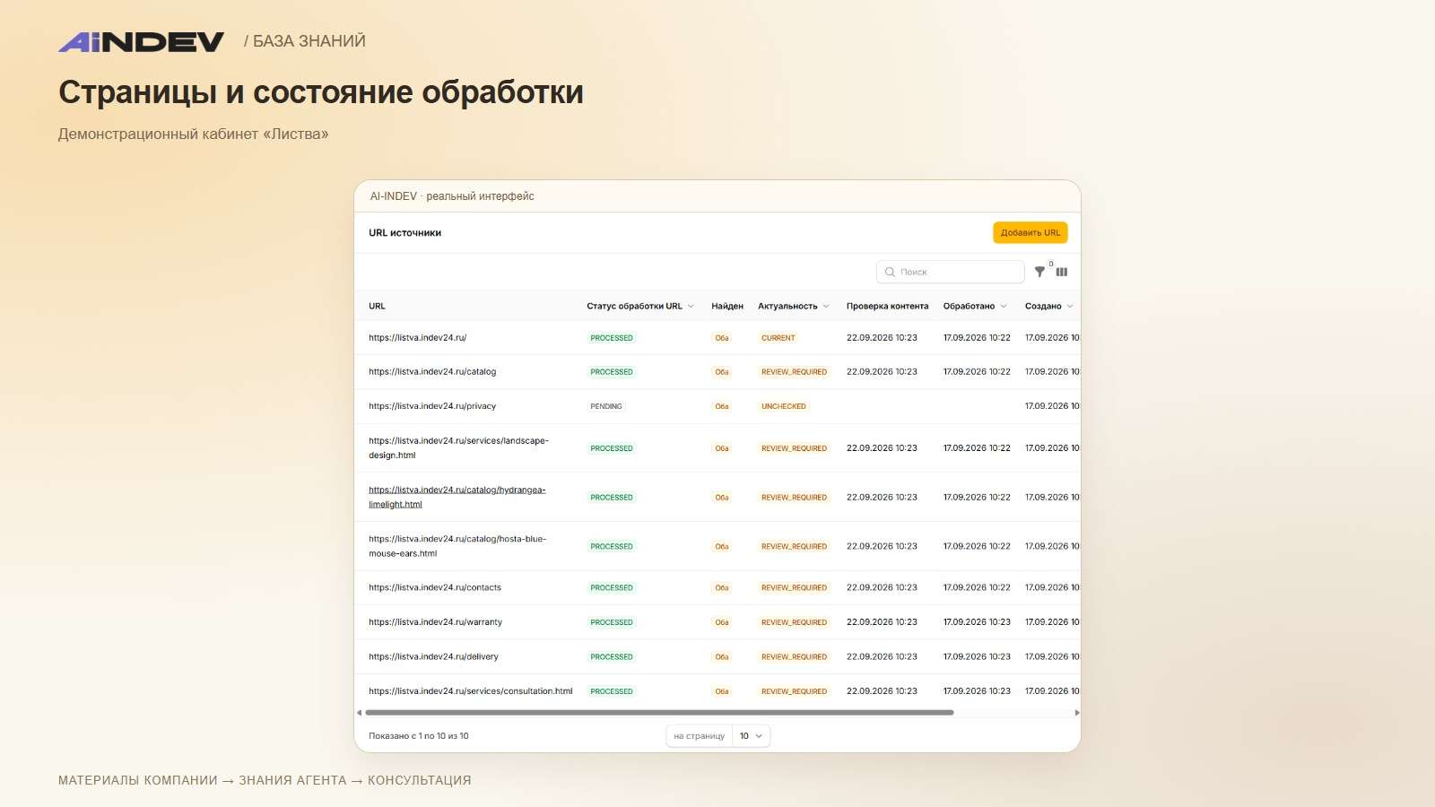Click 17.09.2026 10:23 processed time in warranty row
The width and height of the screenshot is (1435, 807).
coord(977,622)
